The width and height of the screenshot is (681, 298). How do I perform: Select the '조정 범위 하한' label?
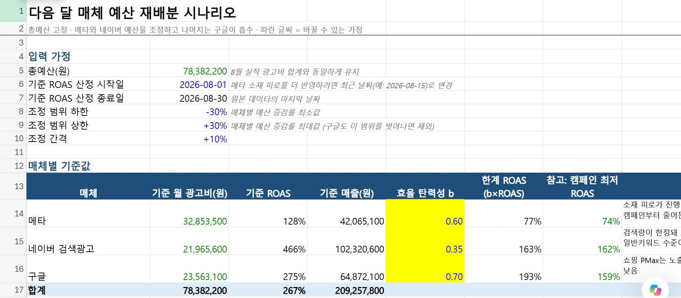pyautogui.click(x=58, y=112)
